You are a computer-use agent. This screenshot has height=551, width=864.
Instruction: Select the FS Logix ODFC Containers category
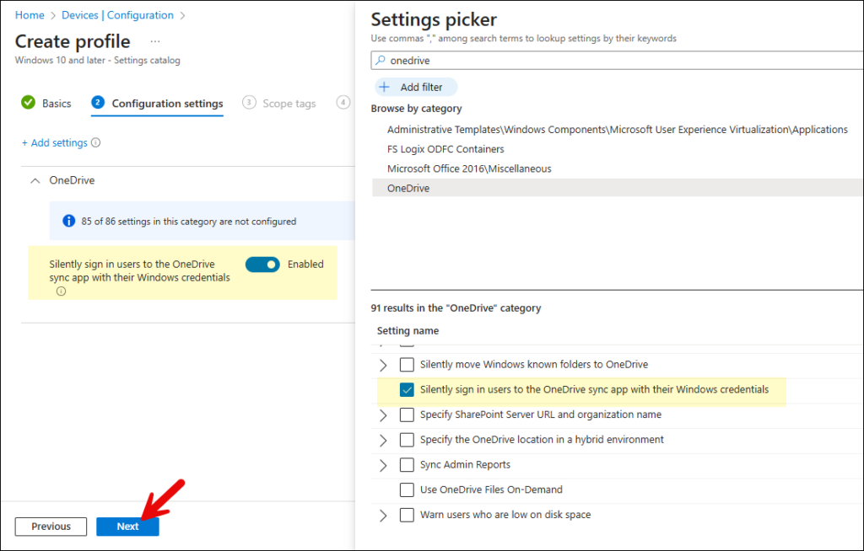click(445, 149)
